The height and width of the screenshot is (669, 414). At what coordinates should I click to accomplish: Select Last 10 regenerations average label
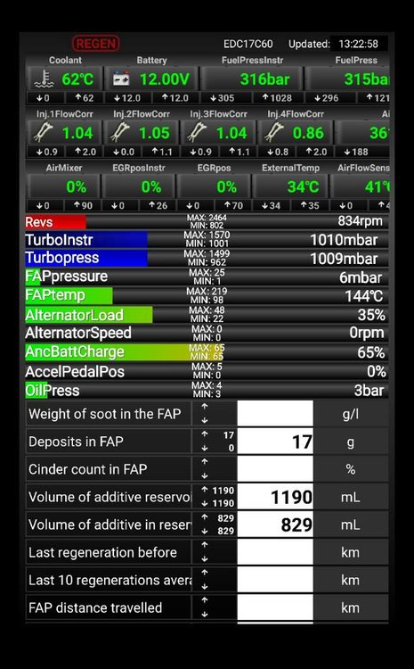click(x=110, y=581)
